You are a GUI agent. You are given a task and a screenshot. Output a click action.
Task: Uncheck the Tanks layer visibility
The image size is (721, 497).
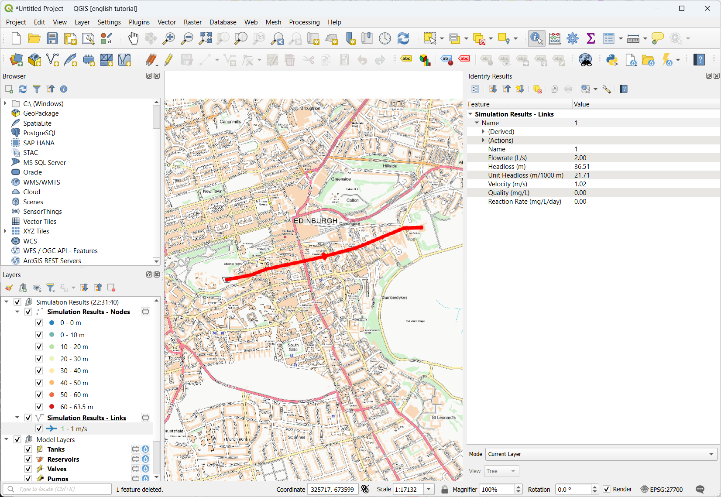coord(28,449)
